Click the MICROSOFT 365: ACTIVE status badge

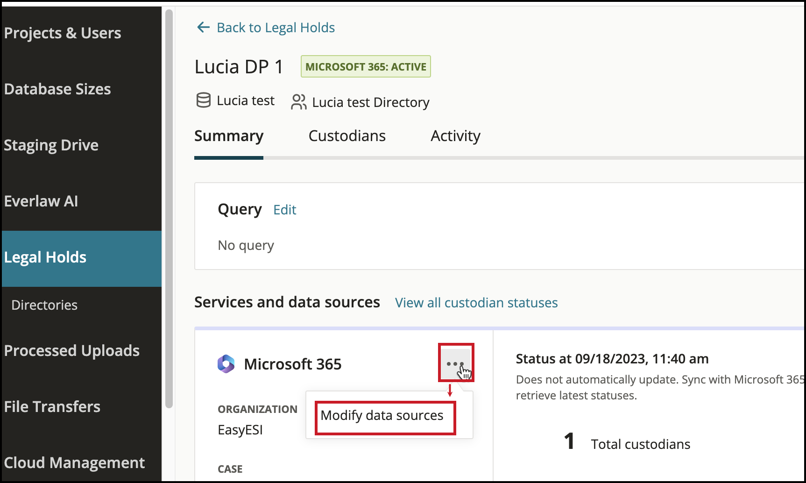366,66
